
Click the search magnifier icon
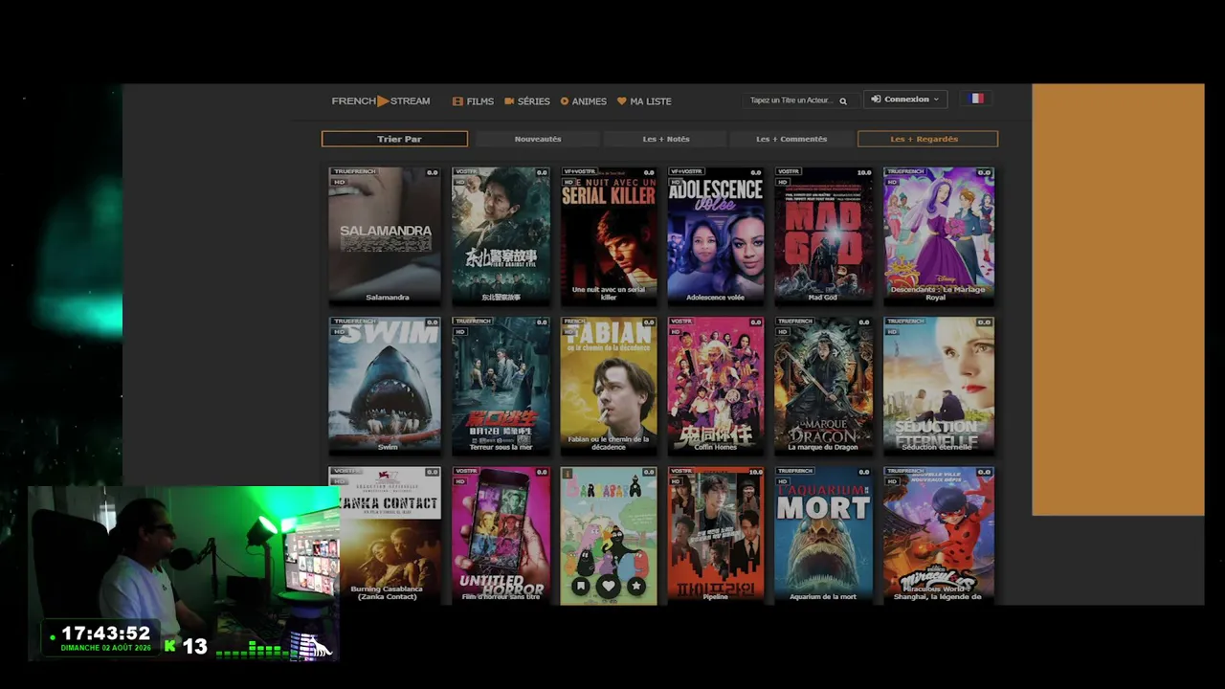pyautogui.click(x=843, y=100)
